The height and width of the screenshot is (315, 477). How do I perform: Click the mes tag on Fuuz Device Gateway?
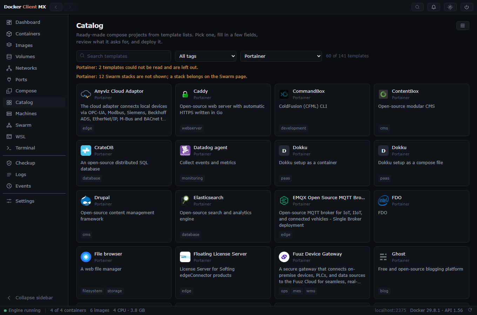297,291
